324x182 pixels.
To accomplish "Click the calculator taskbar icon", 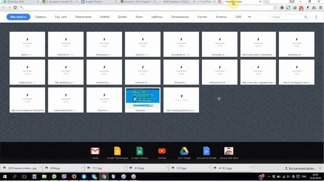I will [x=34, y=176].
